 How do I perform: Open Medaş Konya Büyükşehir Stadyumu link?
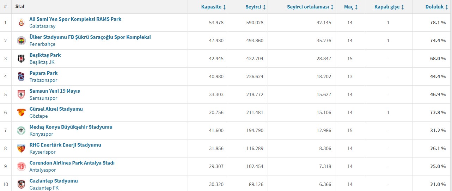71,127
